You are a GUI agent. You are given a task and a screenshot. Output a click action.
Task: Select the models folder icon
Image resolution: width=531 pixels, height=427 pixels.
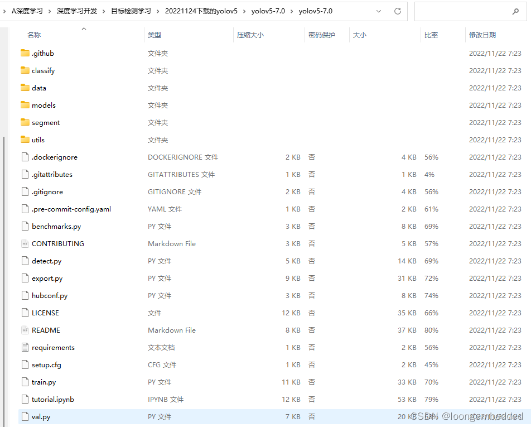tap(25, 105)
